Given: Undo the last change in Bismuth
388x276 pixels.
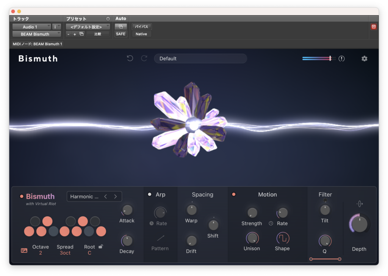Looking at the screenshot, I should 130,59.
